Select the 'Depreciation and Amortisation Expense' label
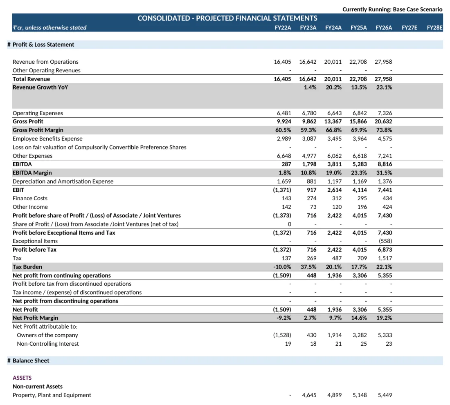This screenshot has height=405, width=450. point(63,181)
